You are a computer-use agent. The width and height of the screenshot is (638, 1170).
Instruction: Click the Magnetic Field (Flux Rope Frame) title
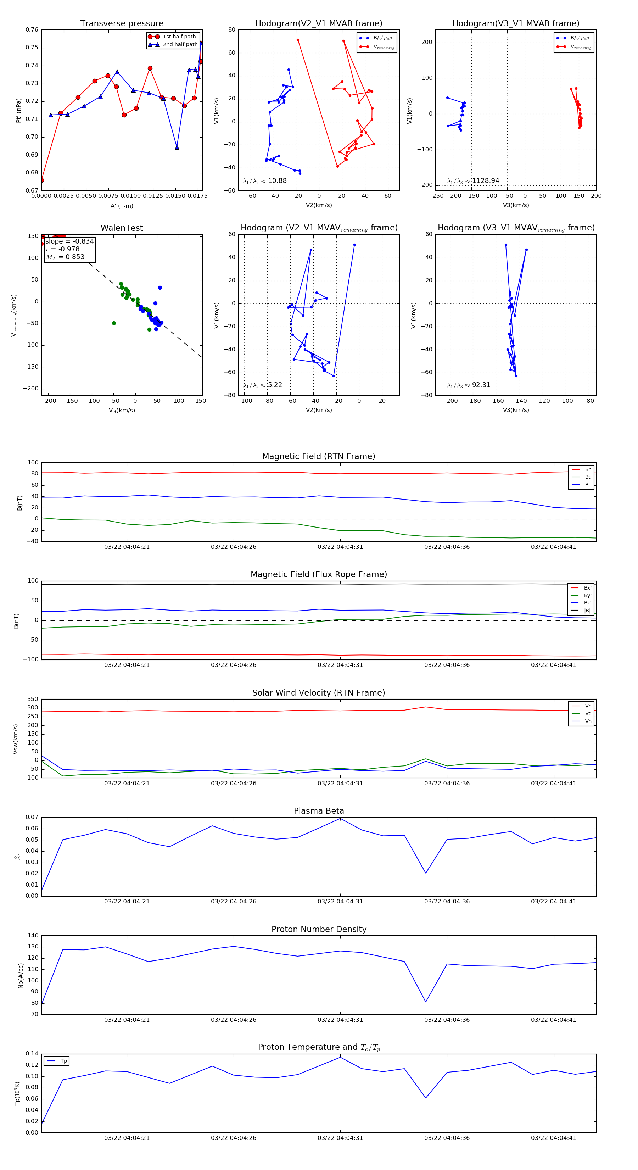[x=319, y=575]
